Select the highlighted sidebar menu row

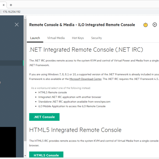pos(12,63)
